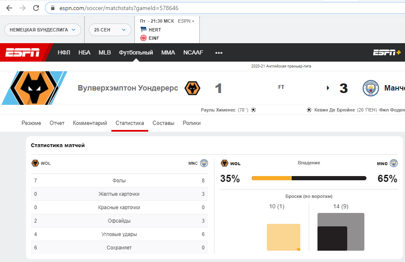This screenshot has height=262, width=405.
Task: Click the Manchester City crest beside score 3
Action: point(370,88)
